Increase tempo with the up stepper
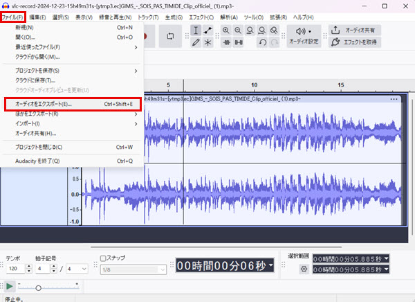415x302 pixels. [29, 267]
